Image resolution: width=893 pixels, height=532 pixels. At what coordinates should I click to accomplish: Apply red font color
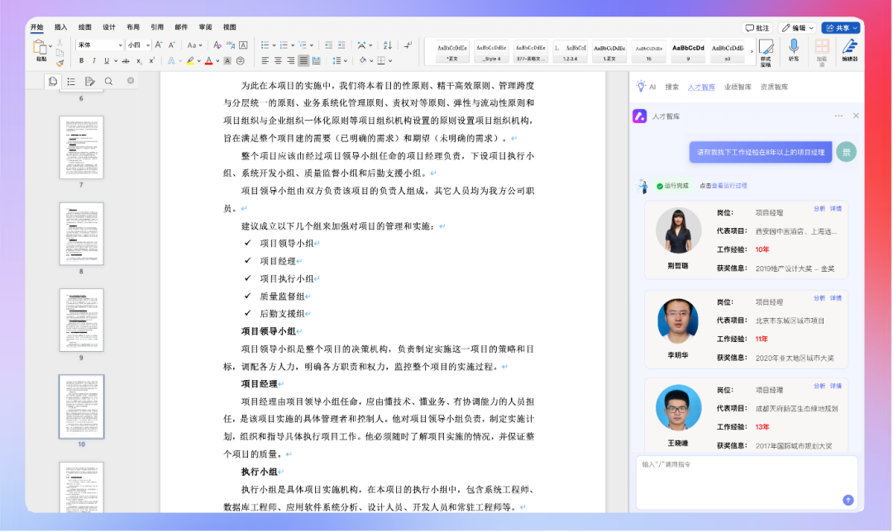pos(209,61)
